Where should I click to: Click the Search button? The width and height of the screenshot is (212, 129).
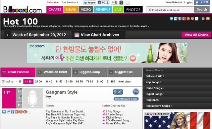(202, 10)
